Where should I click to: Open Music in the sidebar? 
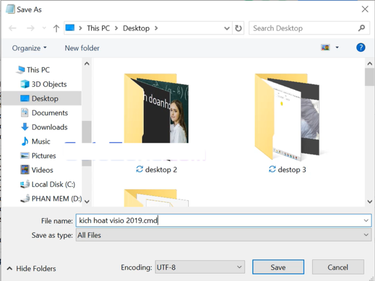(x=35, y=141)
